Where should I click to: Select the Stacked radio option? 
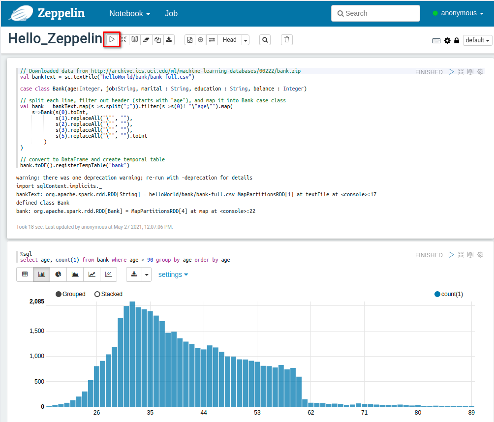[97, 294]
